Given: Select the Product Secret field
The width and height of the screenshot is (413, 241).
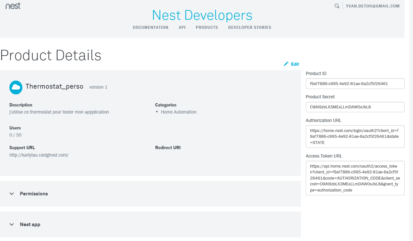Looking at the screenshot, I should 355,107.
